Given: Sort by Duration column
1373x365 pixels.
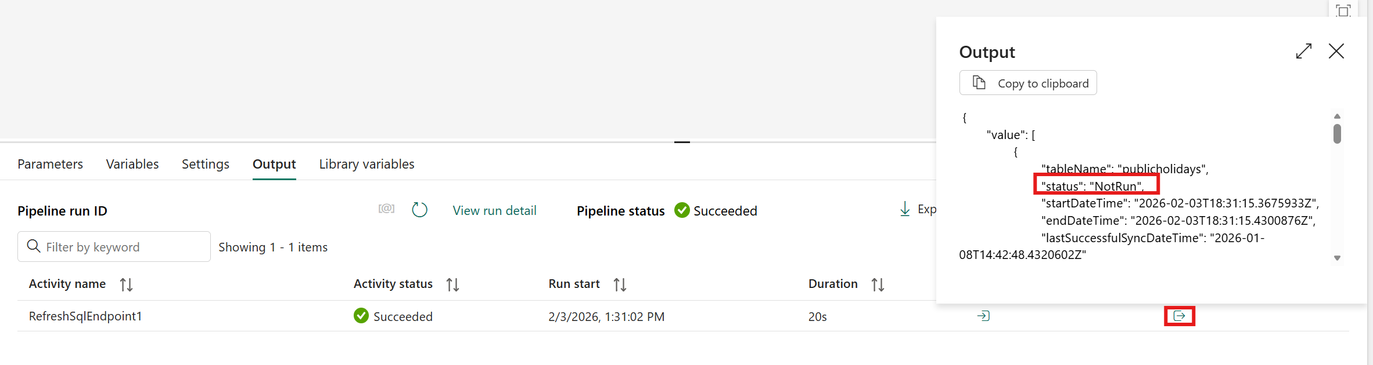Looking at the screenshot, I should [x=878, y=284].
